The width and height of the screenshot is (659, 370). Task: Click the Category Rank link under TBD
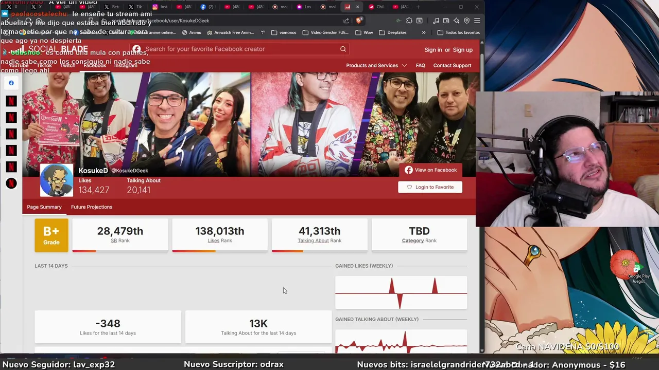(x=419, y=240)
